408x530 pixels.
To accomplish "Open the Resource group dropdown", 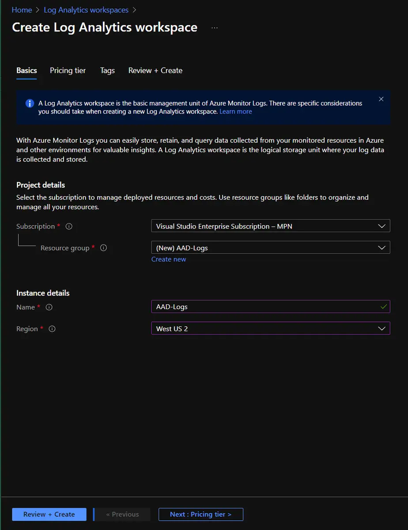I will [270, 248].
